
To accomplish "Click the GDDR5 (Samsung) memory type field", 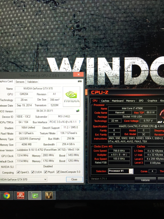I will [x=30, y=139].
